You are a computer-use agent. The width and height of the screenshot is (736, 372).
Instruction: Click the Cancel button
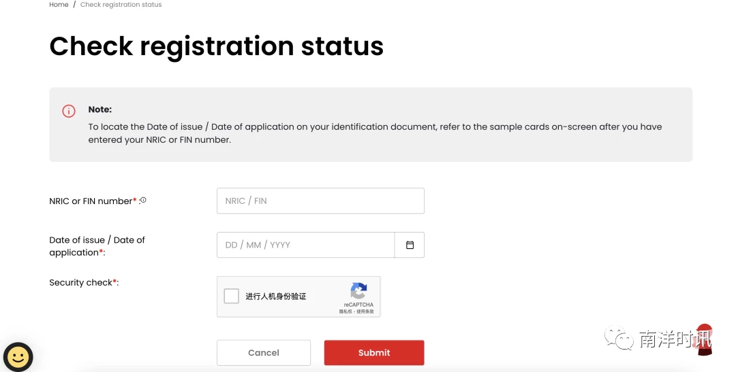[264, 353]
